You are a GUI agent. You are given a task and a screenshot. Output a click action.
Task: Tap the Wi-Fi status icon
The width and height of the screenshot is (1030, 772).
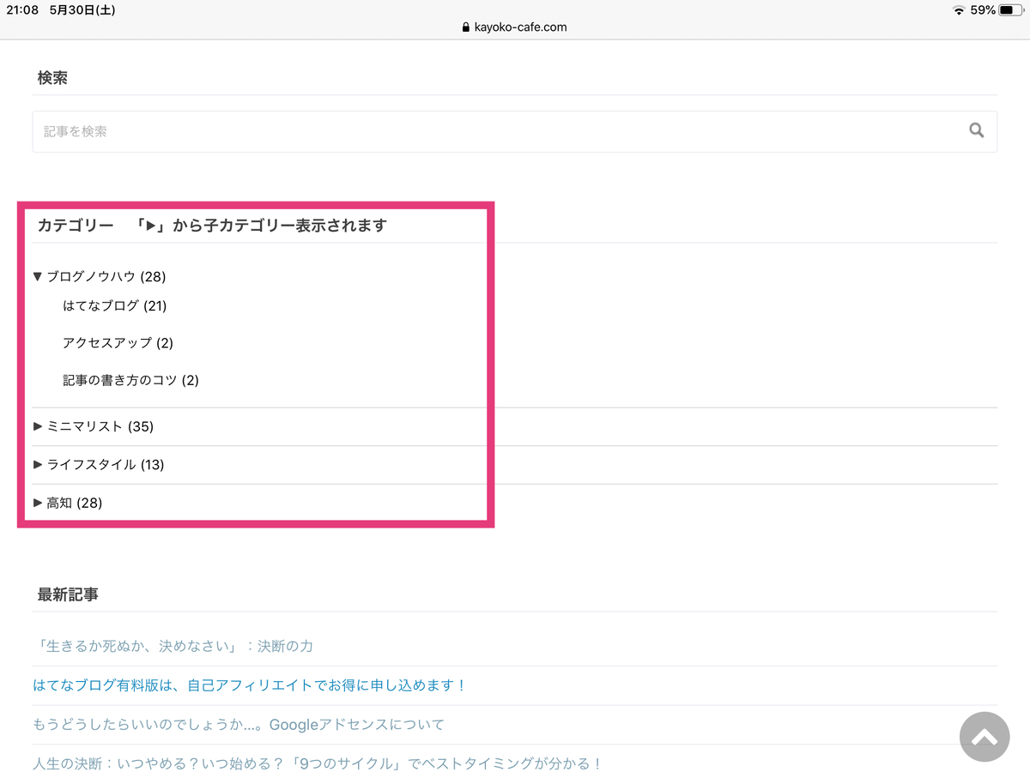point(958,10)
